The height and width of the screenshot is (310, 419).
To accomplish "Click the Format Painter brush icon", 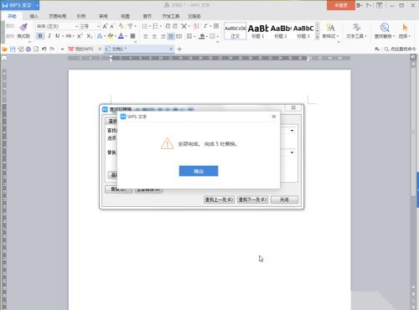I will [x=23, y=27].
